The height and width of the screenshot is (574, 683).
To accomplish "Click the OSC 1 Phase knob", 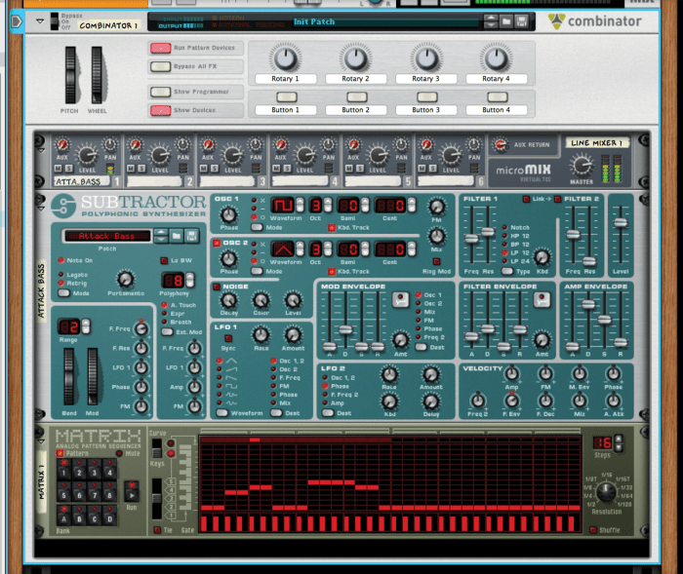I will click(228, 214).
